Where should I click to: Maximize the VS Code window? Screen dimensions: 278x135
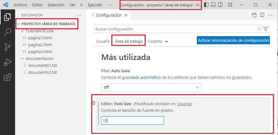click(x=255, y=5)
